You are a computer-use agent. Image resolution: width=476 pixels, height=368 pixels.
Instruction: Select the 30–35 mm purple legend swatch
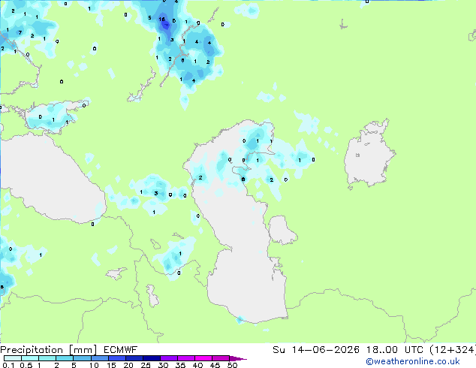[168, 358]
